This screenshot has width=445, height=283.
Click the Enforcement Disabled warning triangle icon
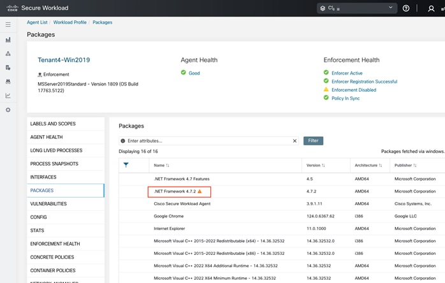point(326,89)
